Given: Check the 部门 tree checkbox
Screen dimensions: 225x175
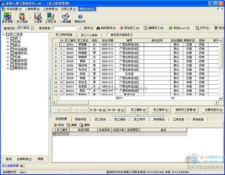Looking at the screenshot, I should 12,38.
